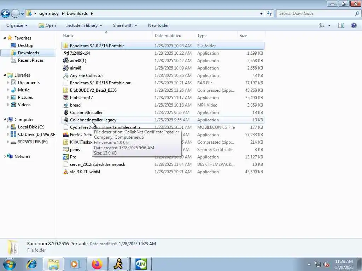The image size is (362, 271).
Task: Open the dropdown arrow after Downloads breadcrumb
Action: (92, 13)
